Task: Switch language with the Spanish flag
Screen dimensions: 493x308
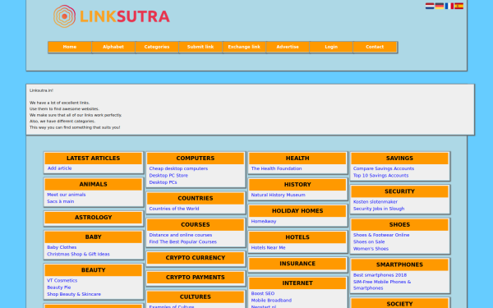Action: coord(458,6)
